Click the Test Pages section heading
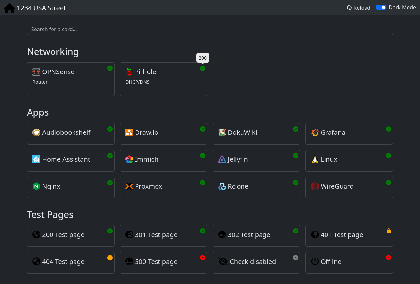The image size is (420, 284). (50, 215)
